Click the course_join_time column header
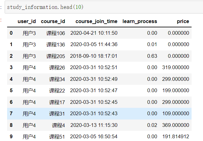This screenshot has height=141, width=203. pos(96,22)
